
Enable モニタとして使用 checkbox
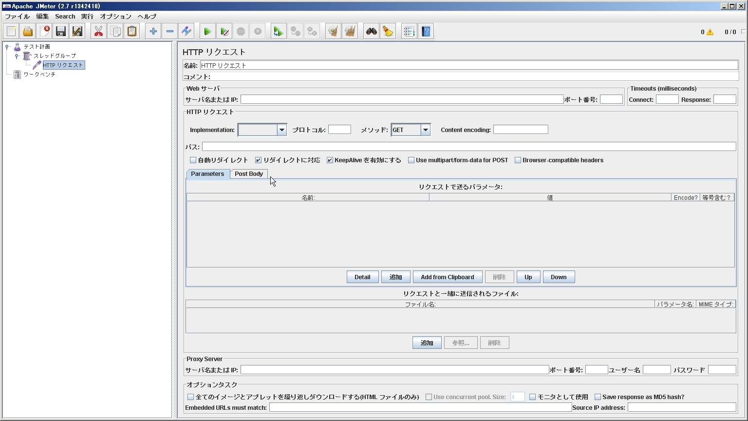pyautogui.click(x=533, y=397)
